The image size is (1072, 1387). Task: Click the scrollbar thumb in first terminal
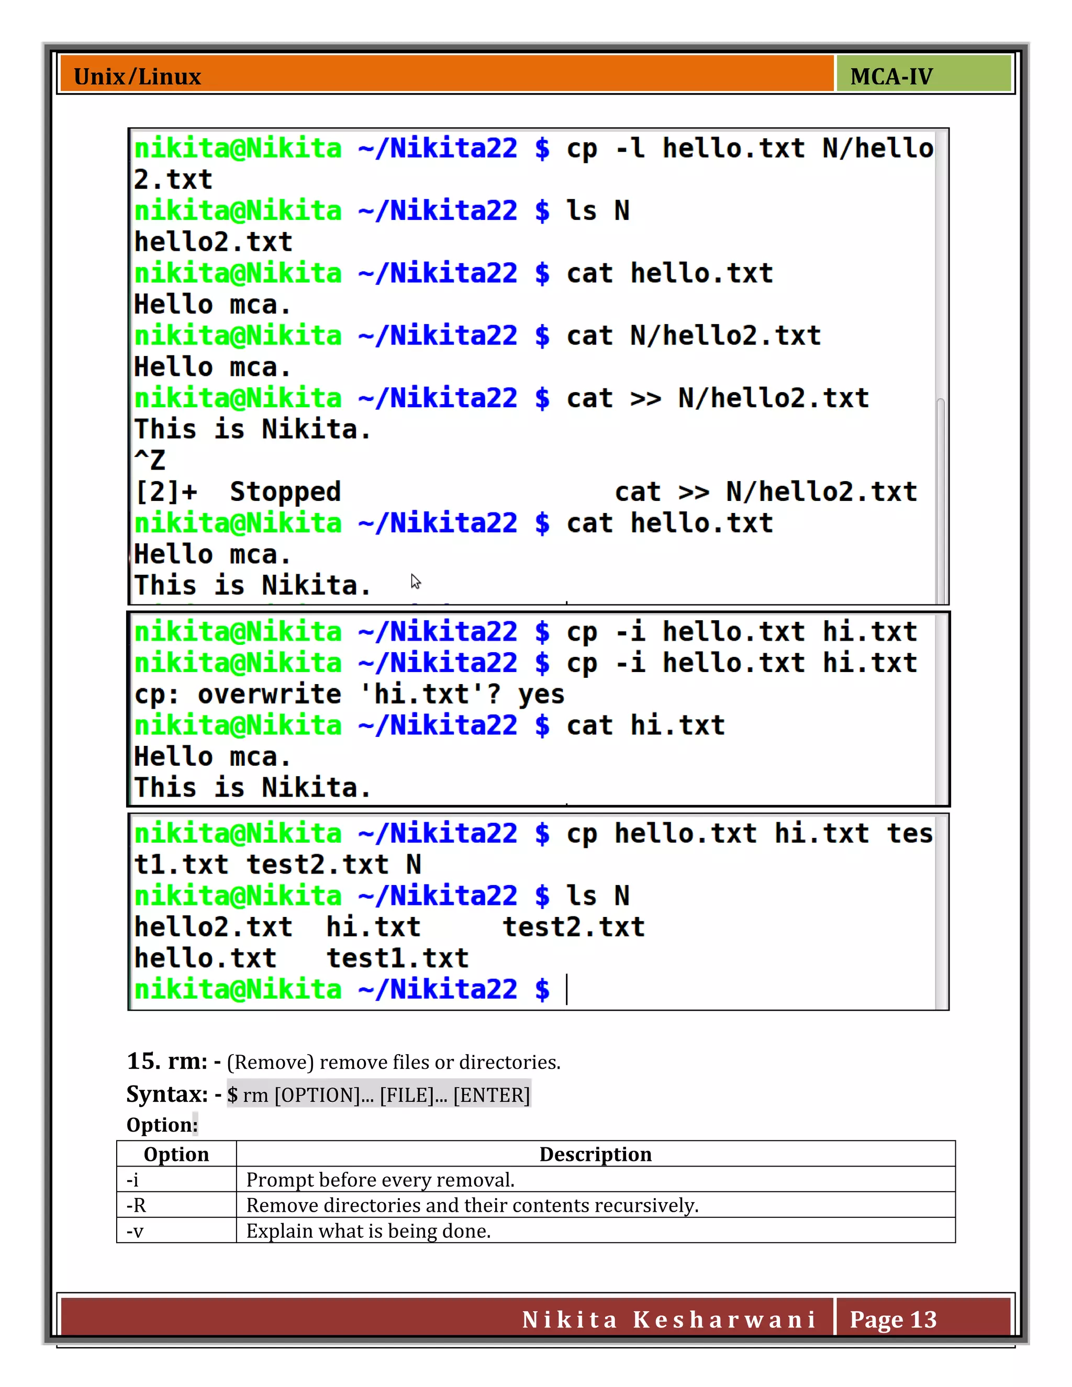click(941, 500)
